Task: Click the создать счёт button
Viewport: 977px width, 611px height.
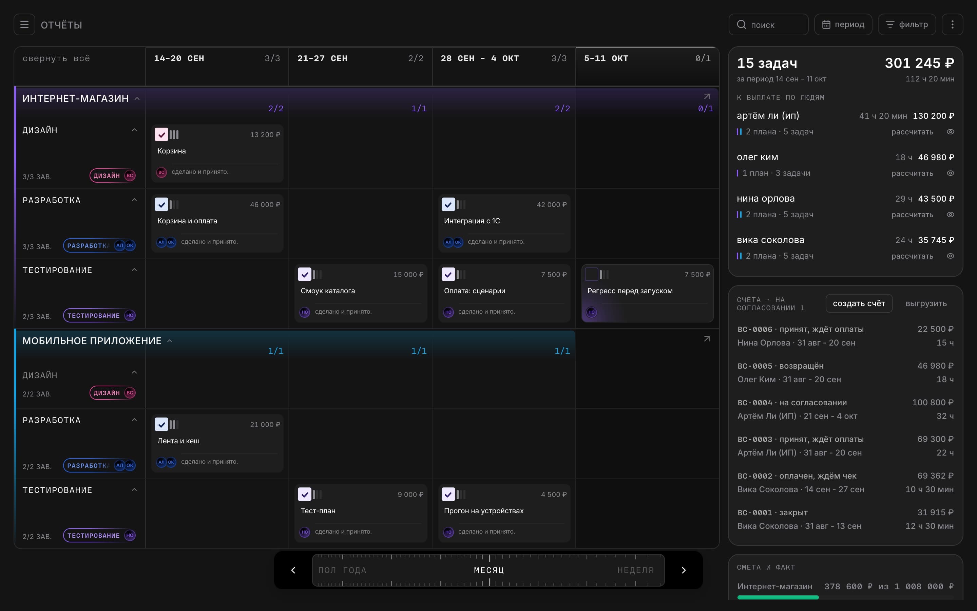Action: [x=859, y=303]
